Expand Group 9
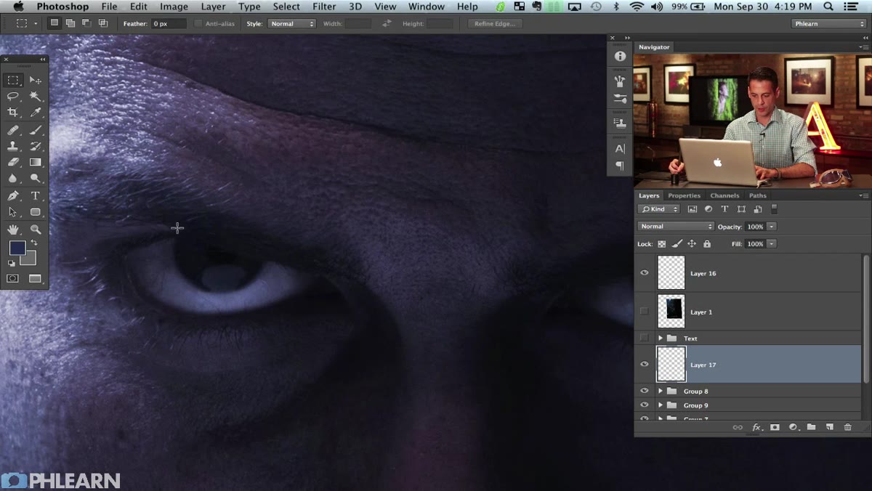The image size is (872, 491). coord(661,405)
